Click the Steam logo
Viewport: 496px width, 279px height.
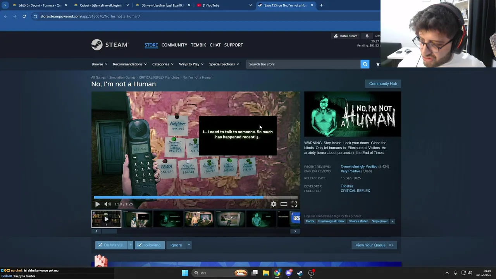[110, 45]
